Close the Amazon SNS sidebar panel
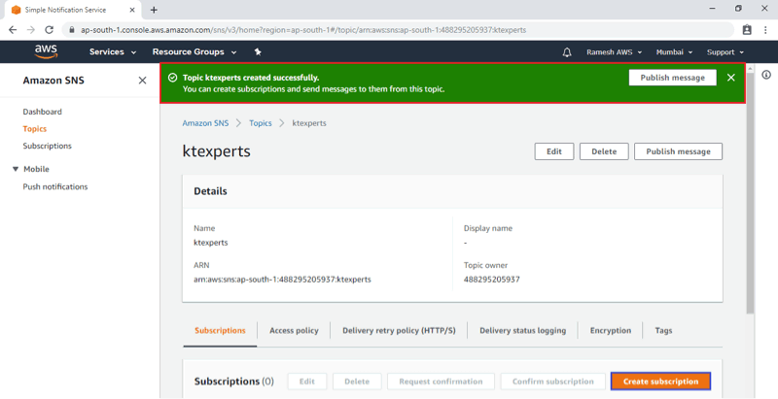The image size is (778, 399). pyautogui.click(x=142, y=81)
